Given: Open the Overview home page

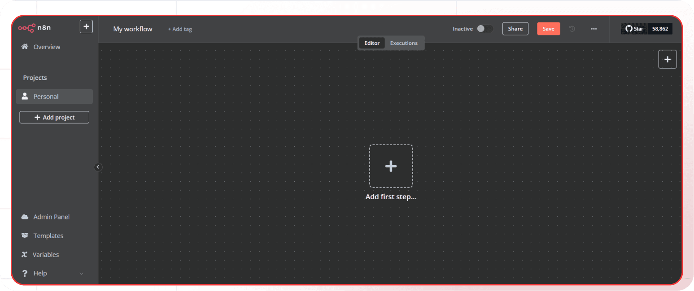Looking at the screenshot, I should click(x=47, y=47).
